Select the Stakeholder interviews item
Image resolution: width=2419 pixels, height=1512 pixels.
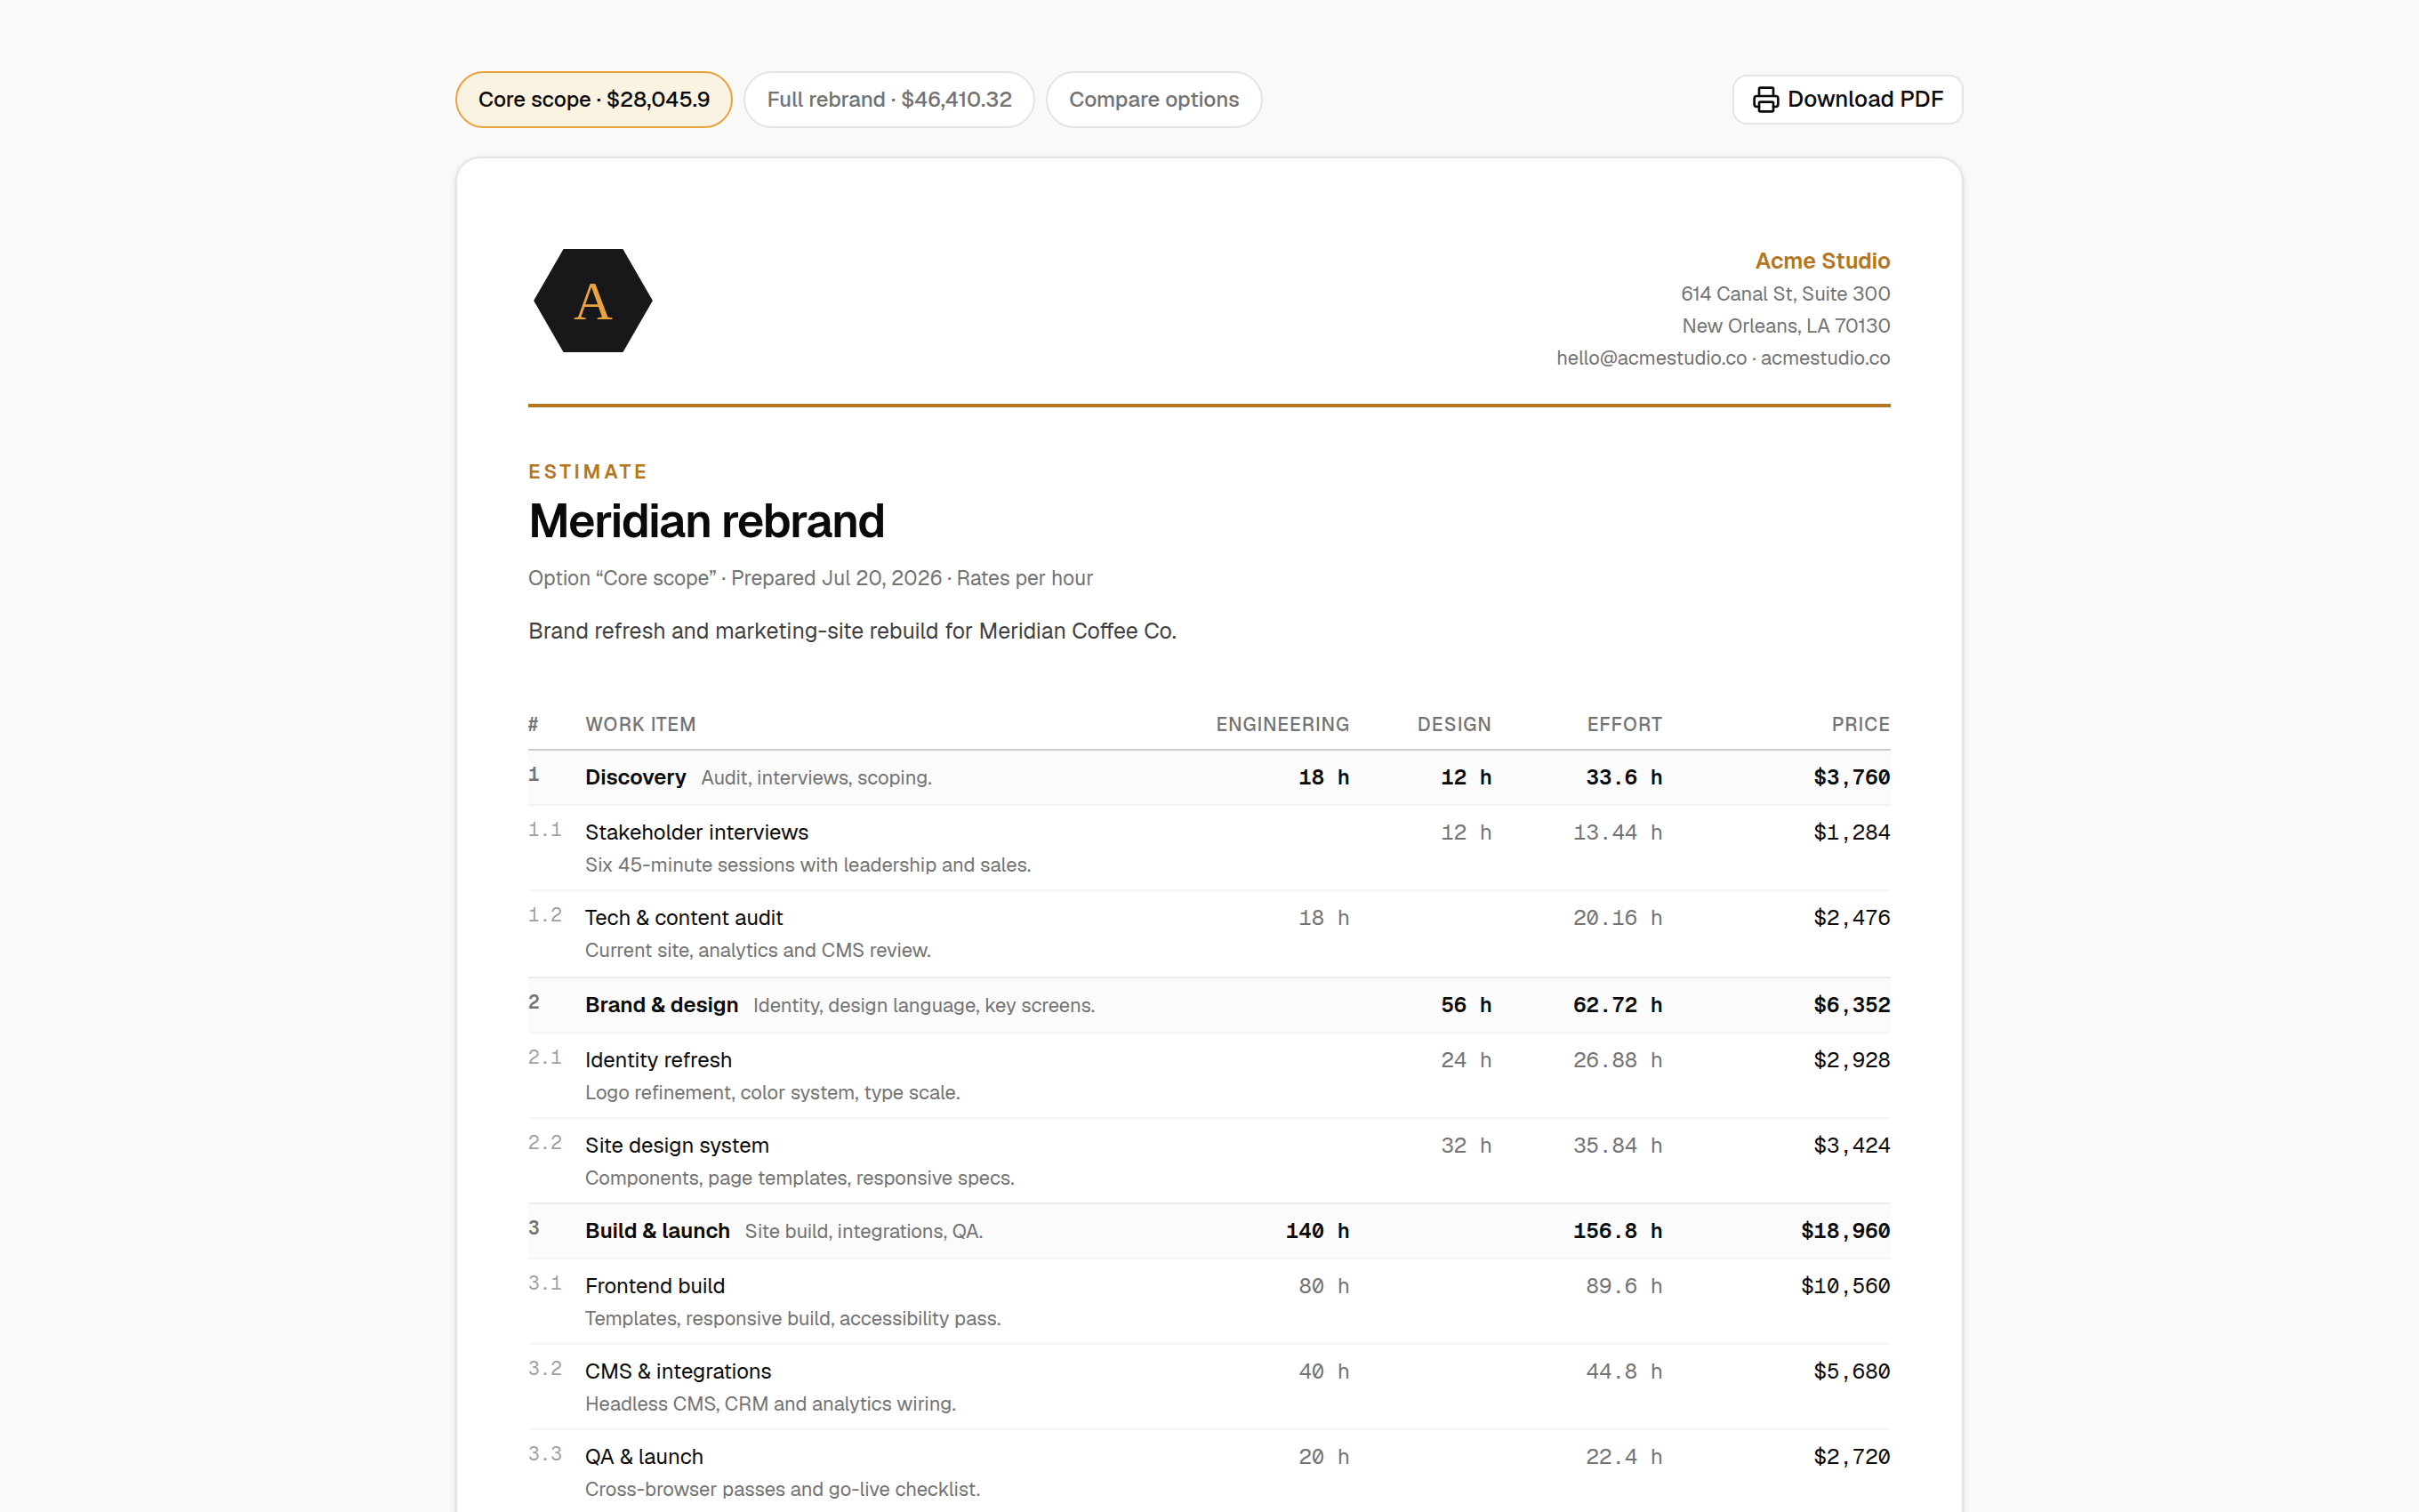pos(696,832)
